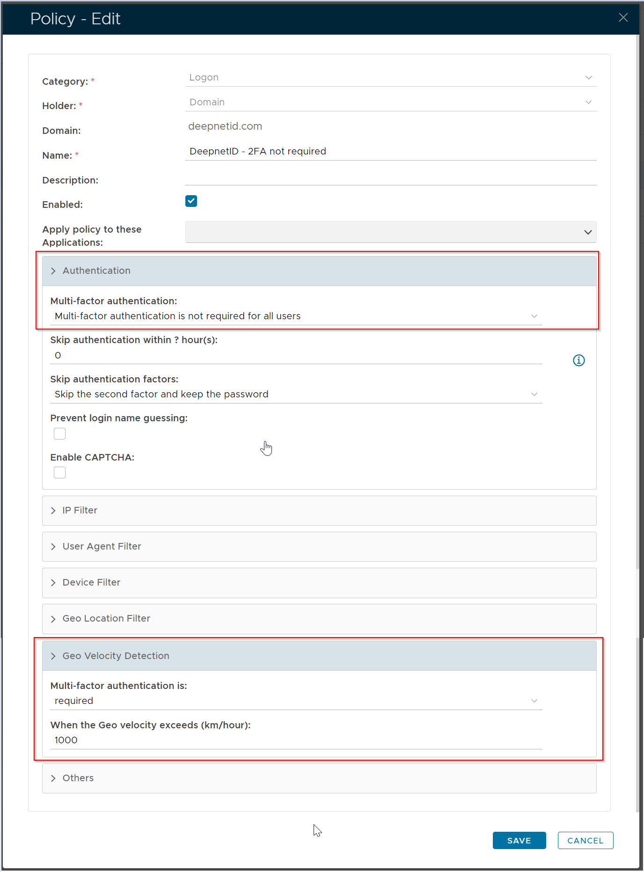Click the SAVE button
This screenshot has height=872, width=644.
[x=519, y=841]
